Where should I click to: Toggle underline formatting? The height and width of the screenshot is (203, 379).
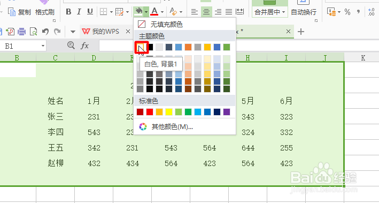pyautogui.click(x=90, y=11)
